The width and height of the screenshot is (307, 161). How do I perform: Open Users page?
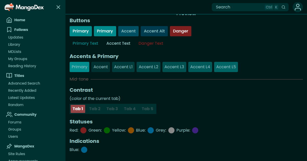13,136
